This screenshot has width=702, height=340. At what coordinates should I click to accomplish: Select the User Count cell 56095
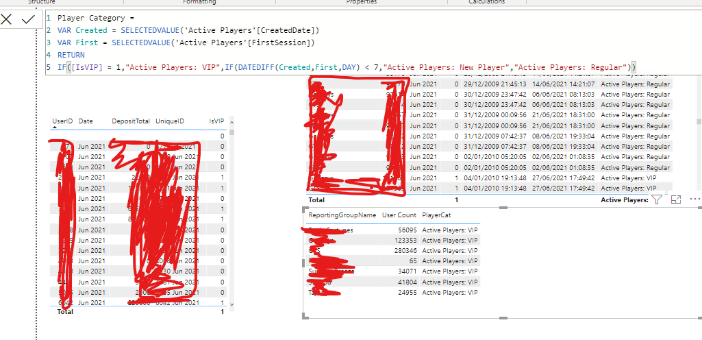(x=407, y=230)
